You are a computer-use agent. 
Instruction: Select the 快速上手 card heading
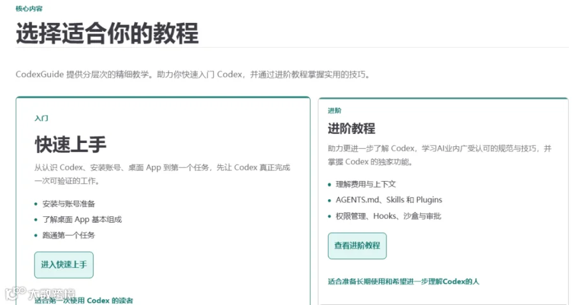tap(71, 144)
